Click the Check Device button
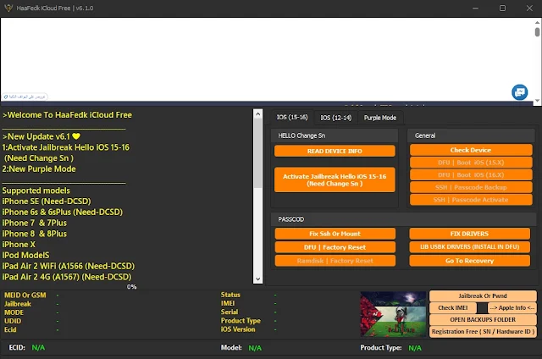The image size is (542, 359). coord(471,150)
